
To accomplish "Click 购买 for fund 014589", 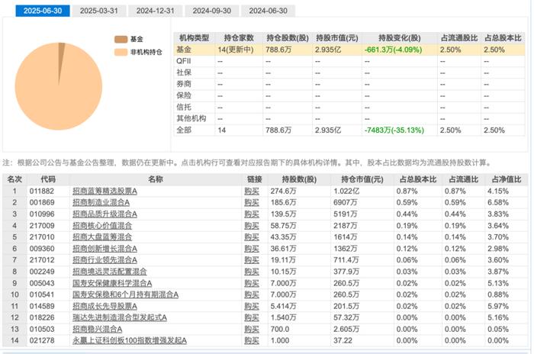I will pos(252,306).
